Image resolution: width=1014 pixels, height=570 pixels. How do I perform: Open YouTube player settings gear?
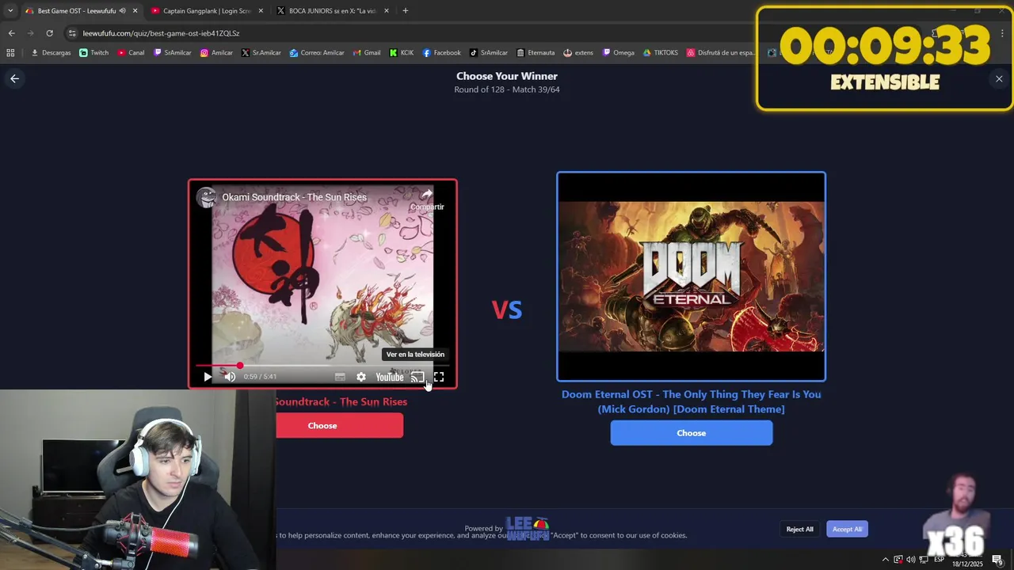pos(361,377)
